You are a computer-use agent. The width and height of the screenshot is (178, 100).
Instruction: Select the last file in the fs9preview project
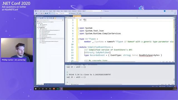pos(44,43)
